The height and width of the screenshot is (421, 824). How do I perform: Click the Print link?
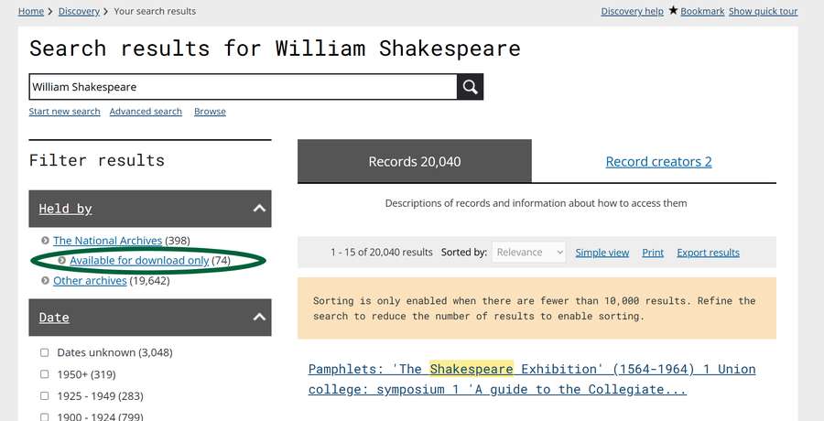coord(653,253)
